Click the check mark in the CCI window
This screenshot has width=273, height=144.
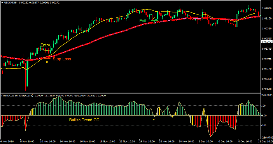coord(154,119)
